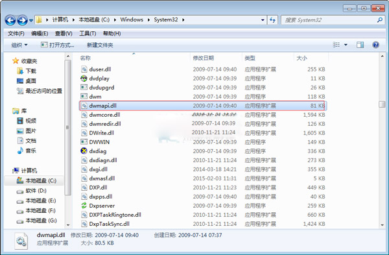Image resolution: width=389 pixels, height=255 pixels.
Task: Expand the change-view dropdown arrow
Action: pyautogui.click(x=346, y=45)
